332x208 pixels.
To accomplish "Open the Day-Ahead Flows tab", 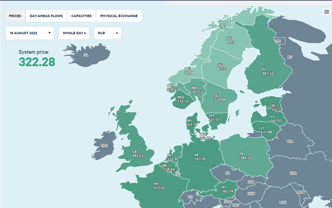I will click(x=46, y=16).
